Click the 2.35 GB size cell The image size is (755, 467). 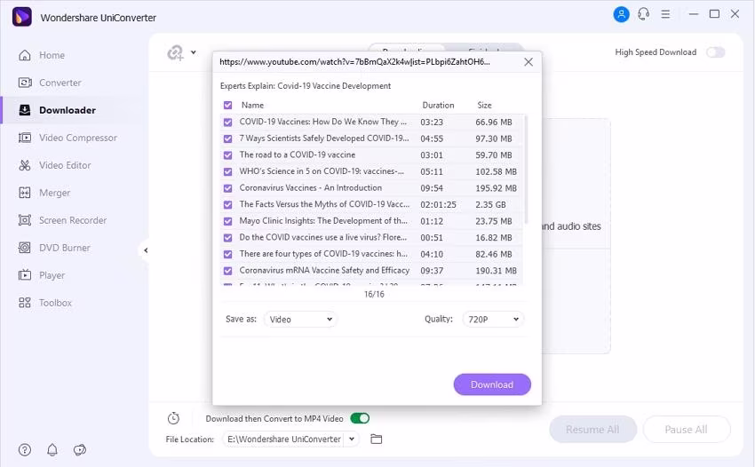pyautogui.click(x=490, y=204)
